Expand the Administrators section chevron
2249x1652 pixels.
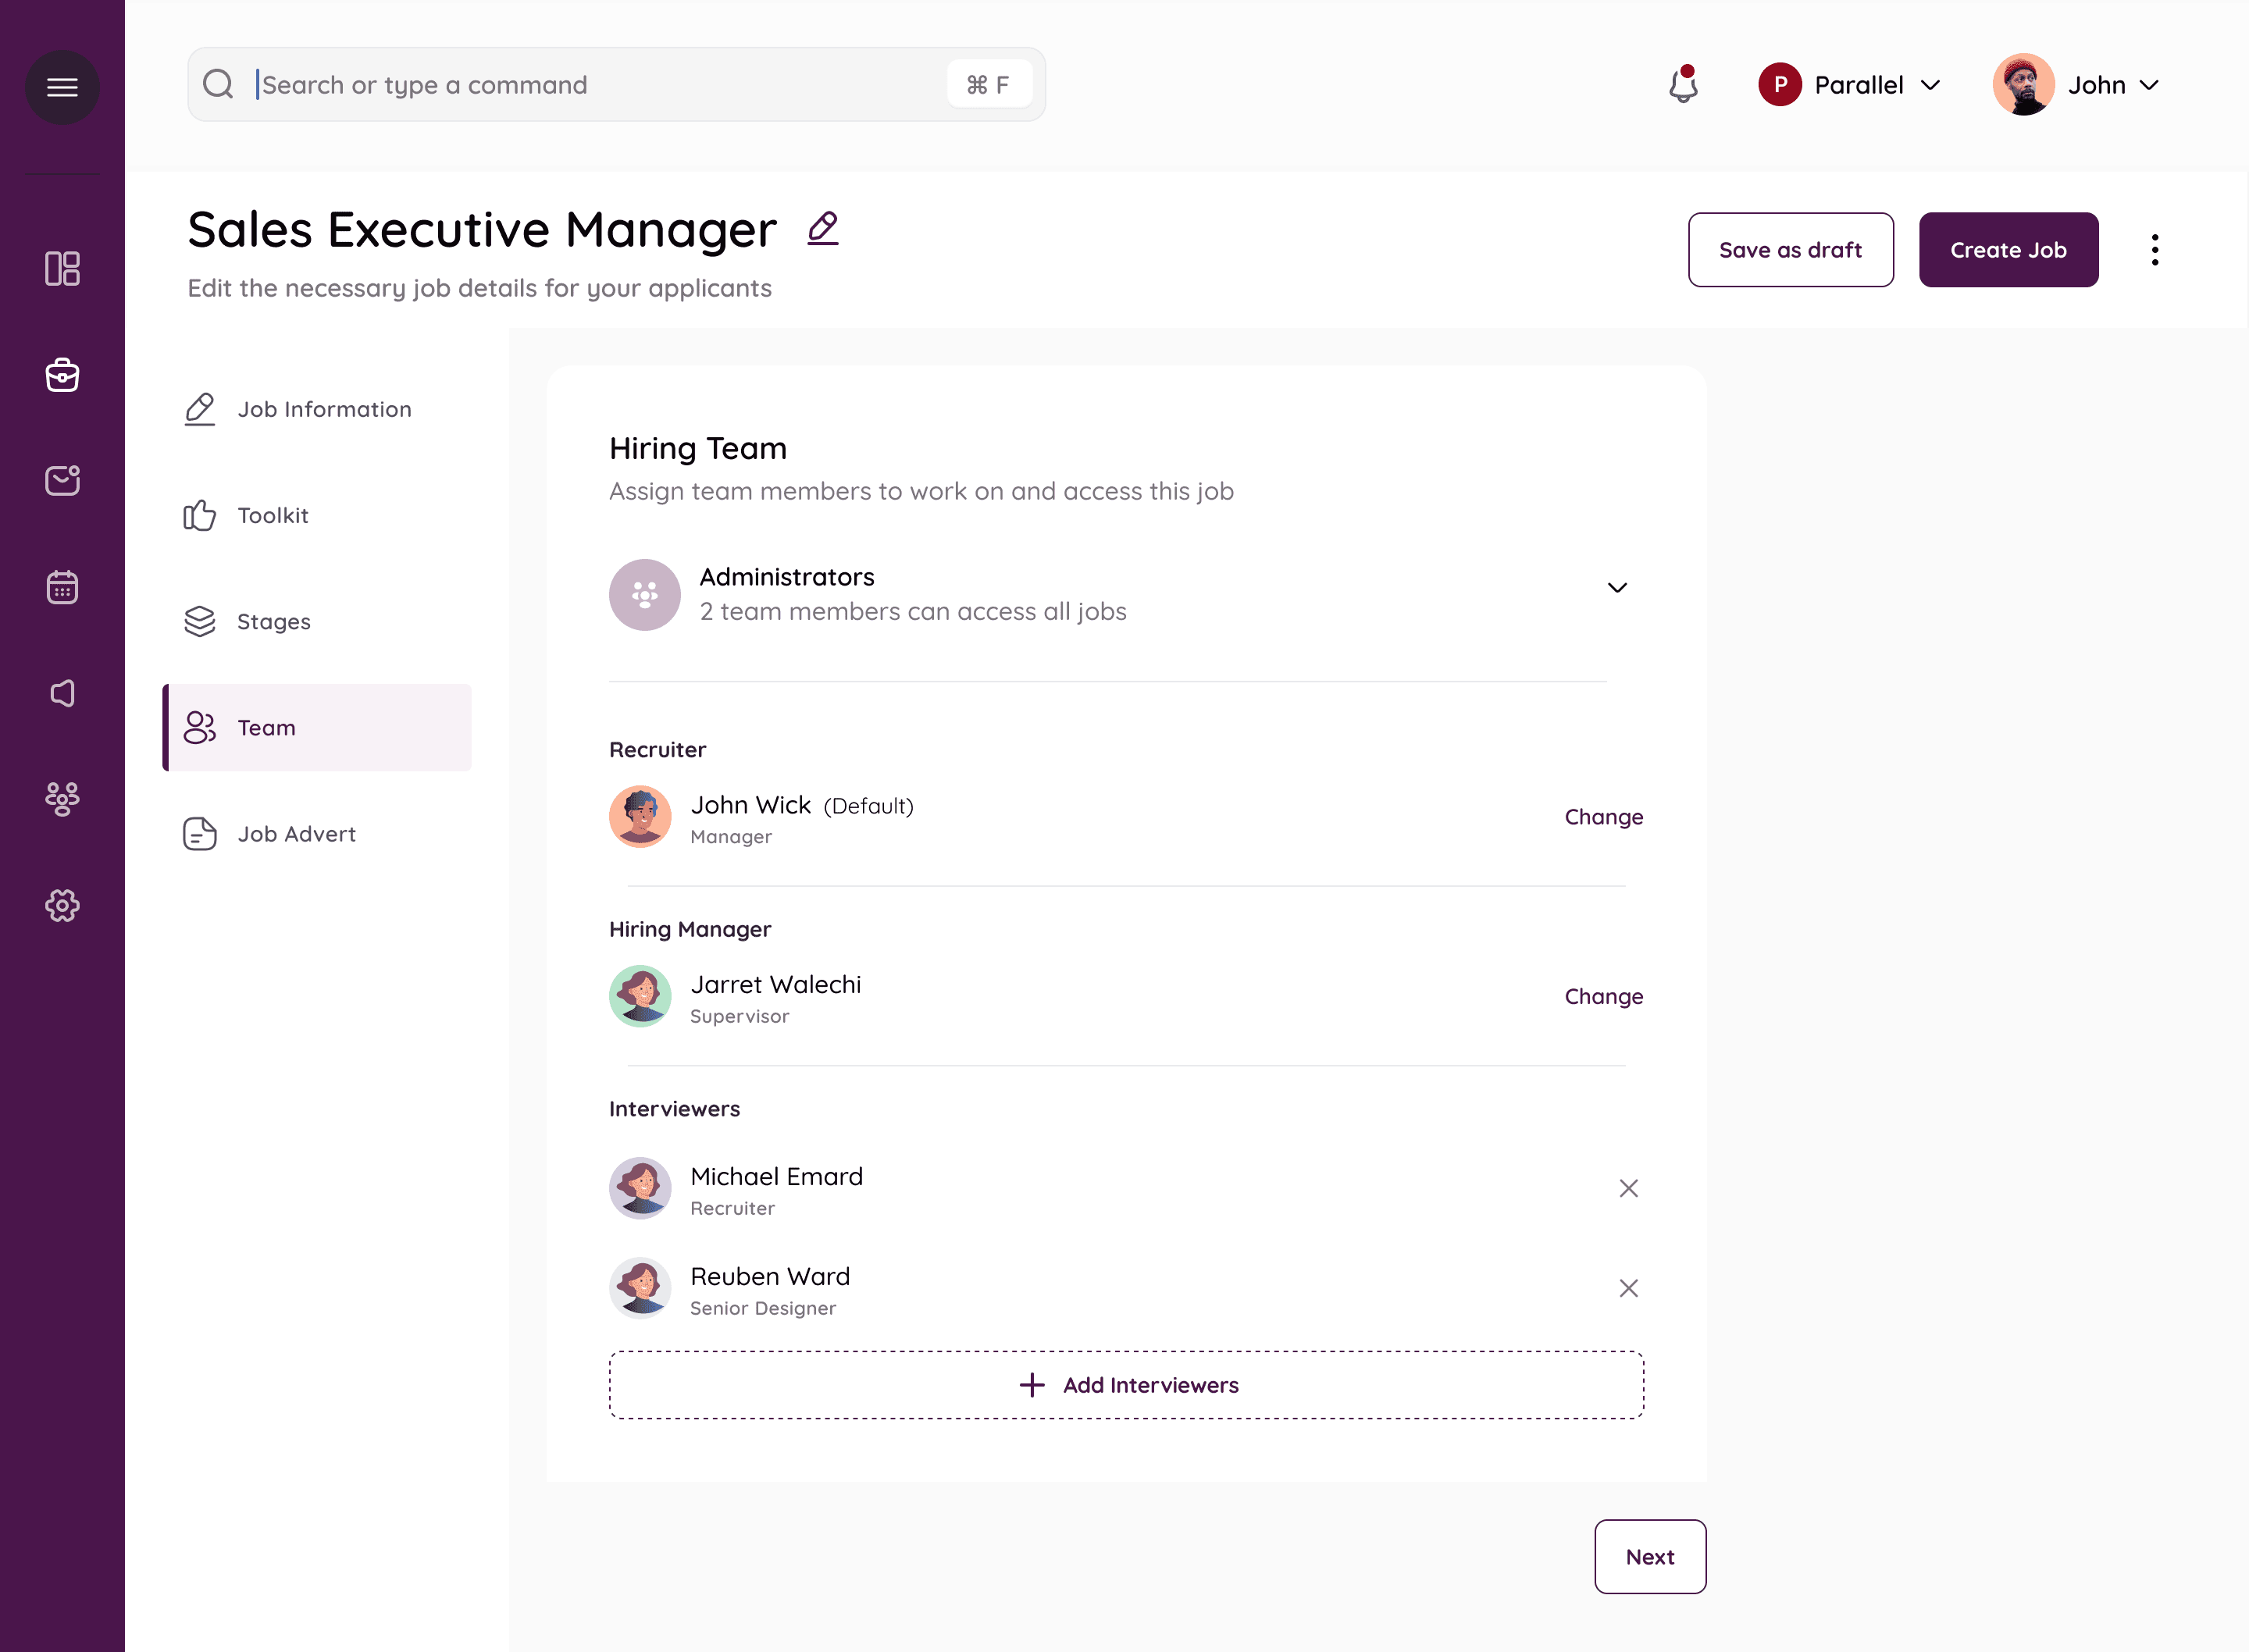1617,588
